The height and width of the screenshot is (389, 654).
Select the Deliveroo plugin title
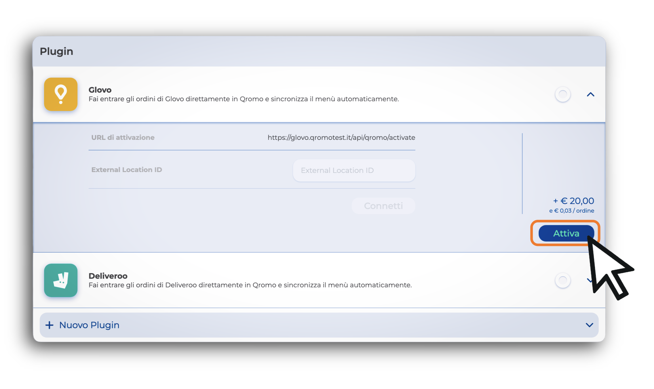(x=108, y=276)
